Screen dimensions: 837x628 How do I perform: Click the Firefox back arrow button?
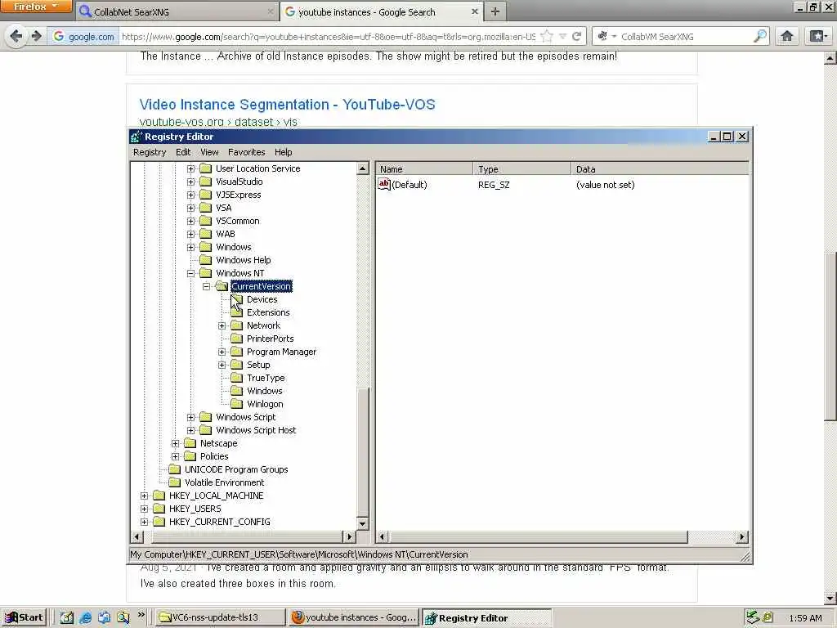16,36
